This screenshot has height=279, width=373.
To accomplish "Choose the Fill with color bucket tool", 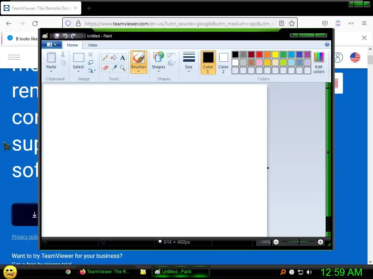I will point(114,58).
